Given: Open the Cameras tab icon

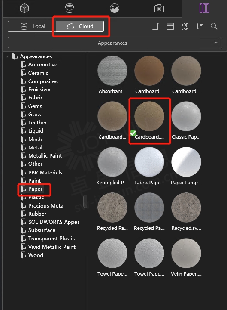Looking at the screenshot, I should [159, 8].
